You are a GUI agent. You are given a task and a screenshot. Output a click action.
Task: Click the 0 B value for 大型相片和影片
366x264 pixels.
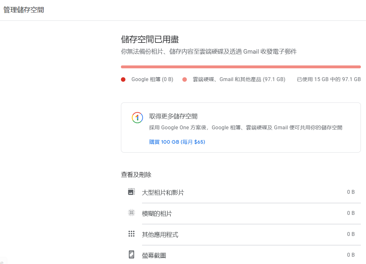pos(351,192)
